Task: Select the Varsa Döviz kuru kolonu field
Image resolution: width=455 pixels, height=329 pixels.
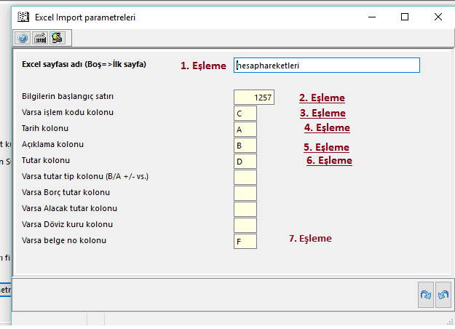Action: 245,225
